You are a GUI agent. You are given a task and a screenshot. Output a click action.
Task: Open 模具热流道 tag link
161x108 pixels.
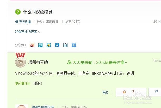[x=23, y=22]
